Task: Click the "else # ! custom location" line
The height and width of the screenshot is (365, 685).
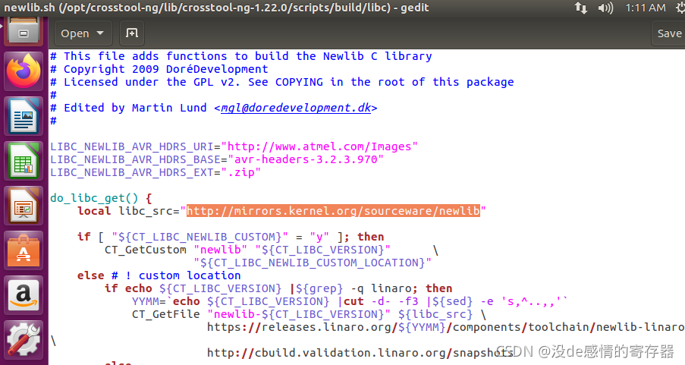Action: click(x=159, y=275)
